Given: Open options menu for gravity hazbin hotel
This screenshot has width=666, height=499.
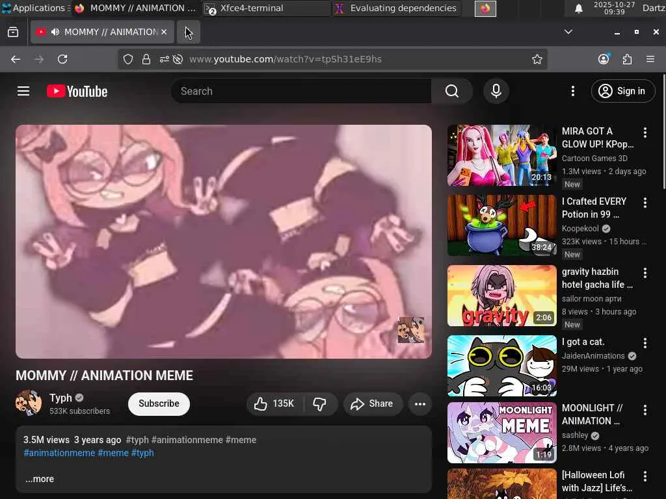Looking at the screenshot, I should click(x=645, y=274).
